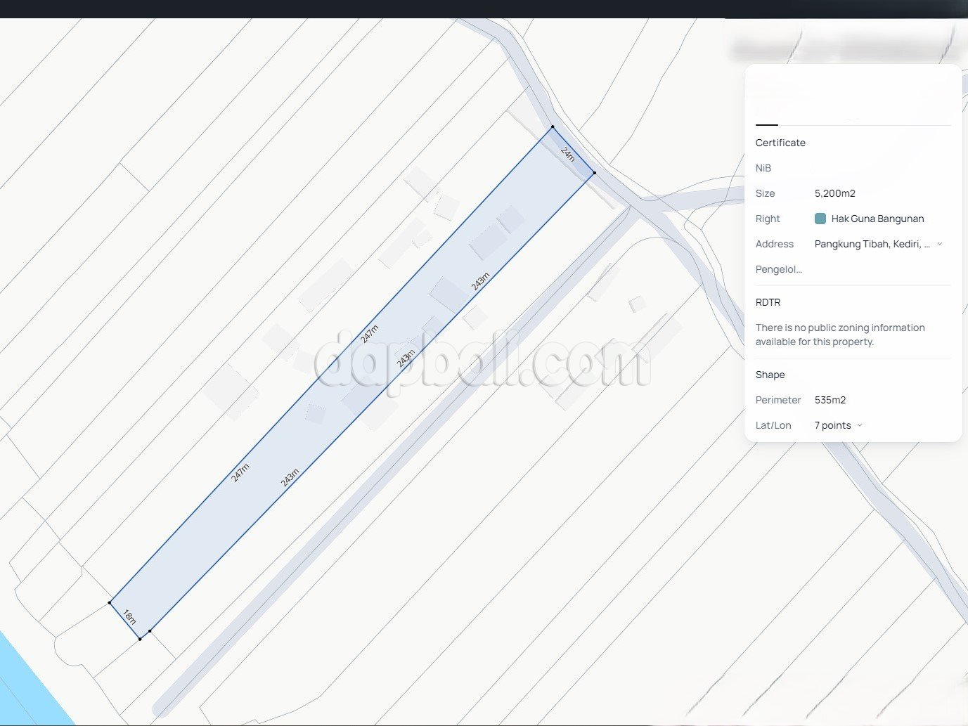Click the Hak Guna Bangunan right label
The height and width of the screenshot is (726, 968).
(x=877, y=219)
